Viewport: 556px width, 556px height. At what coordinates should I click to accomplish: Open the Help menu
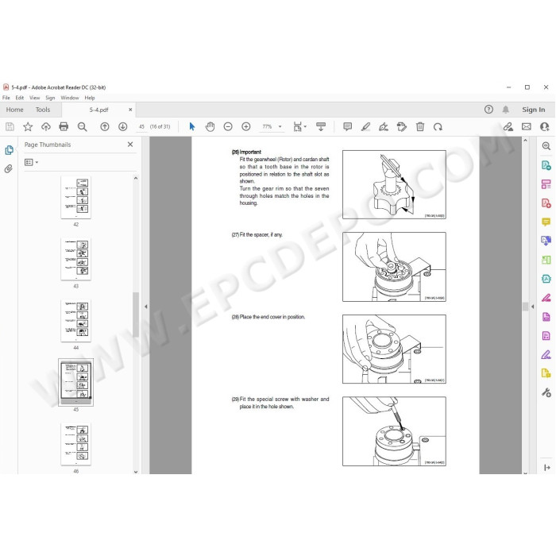pos(89,98)
